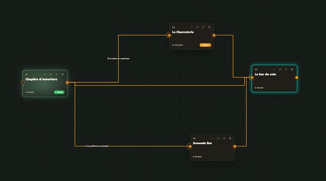Delete the Chapitre d'ouverture card via trash

coord(62,74)
